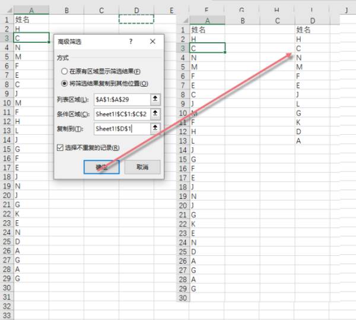Select row 1 header in left sheet

click(7, 20)
